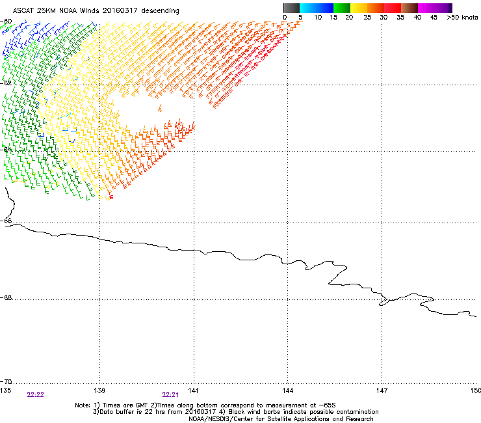
Task: Click the '141' longitude axis label
Action: (x=193, y=390)
